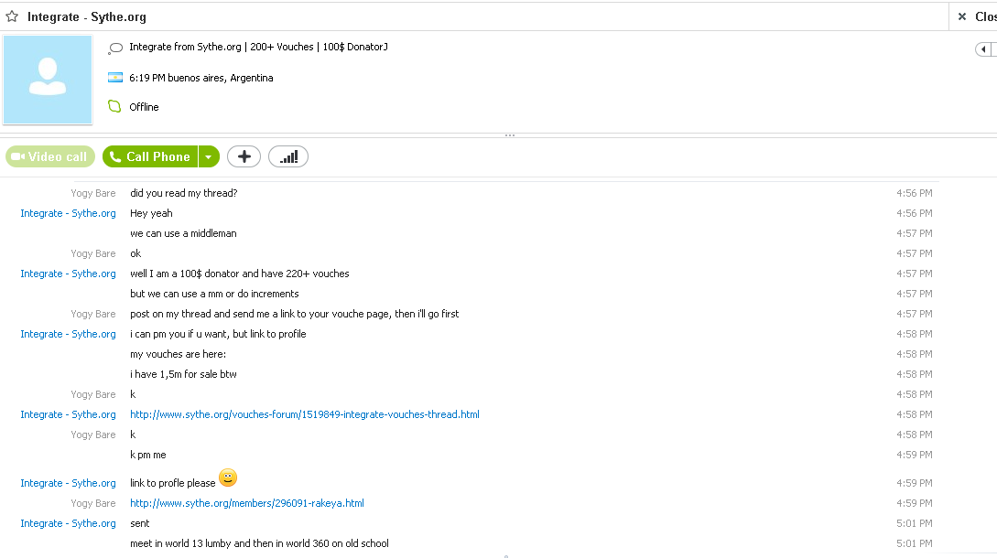
Task: Click message 'i can pm you if u want'
Action: [218, 334]
